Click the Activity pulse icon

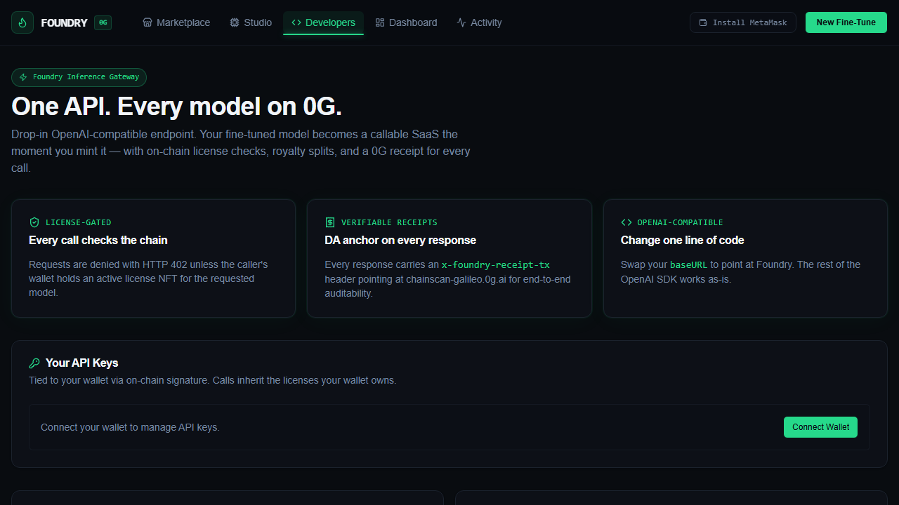click(x=461, y=22)
